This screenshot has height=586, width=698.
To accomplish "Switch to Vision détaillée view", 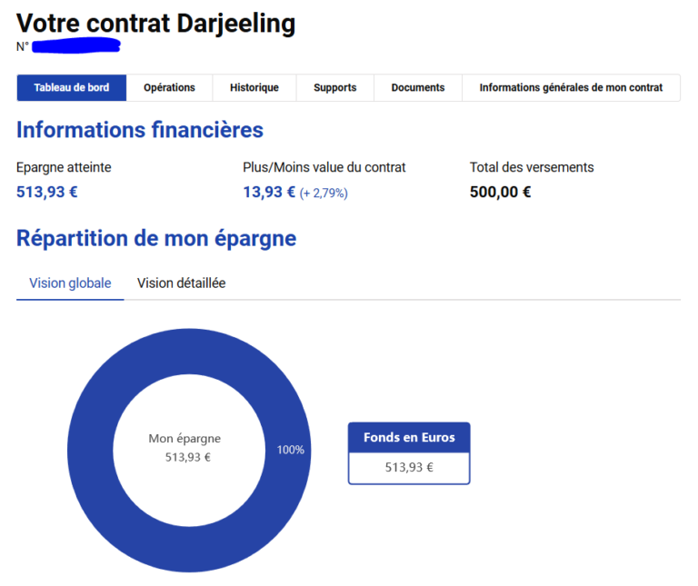I will 181,283.
